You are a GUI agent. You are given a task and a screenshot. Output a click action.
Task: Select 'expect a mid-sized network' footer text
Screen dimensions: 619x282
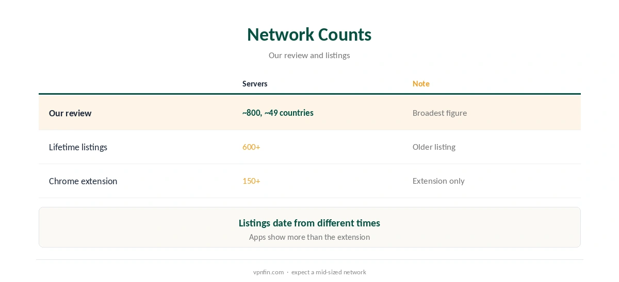(329, 272)
